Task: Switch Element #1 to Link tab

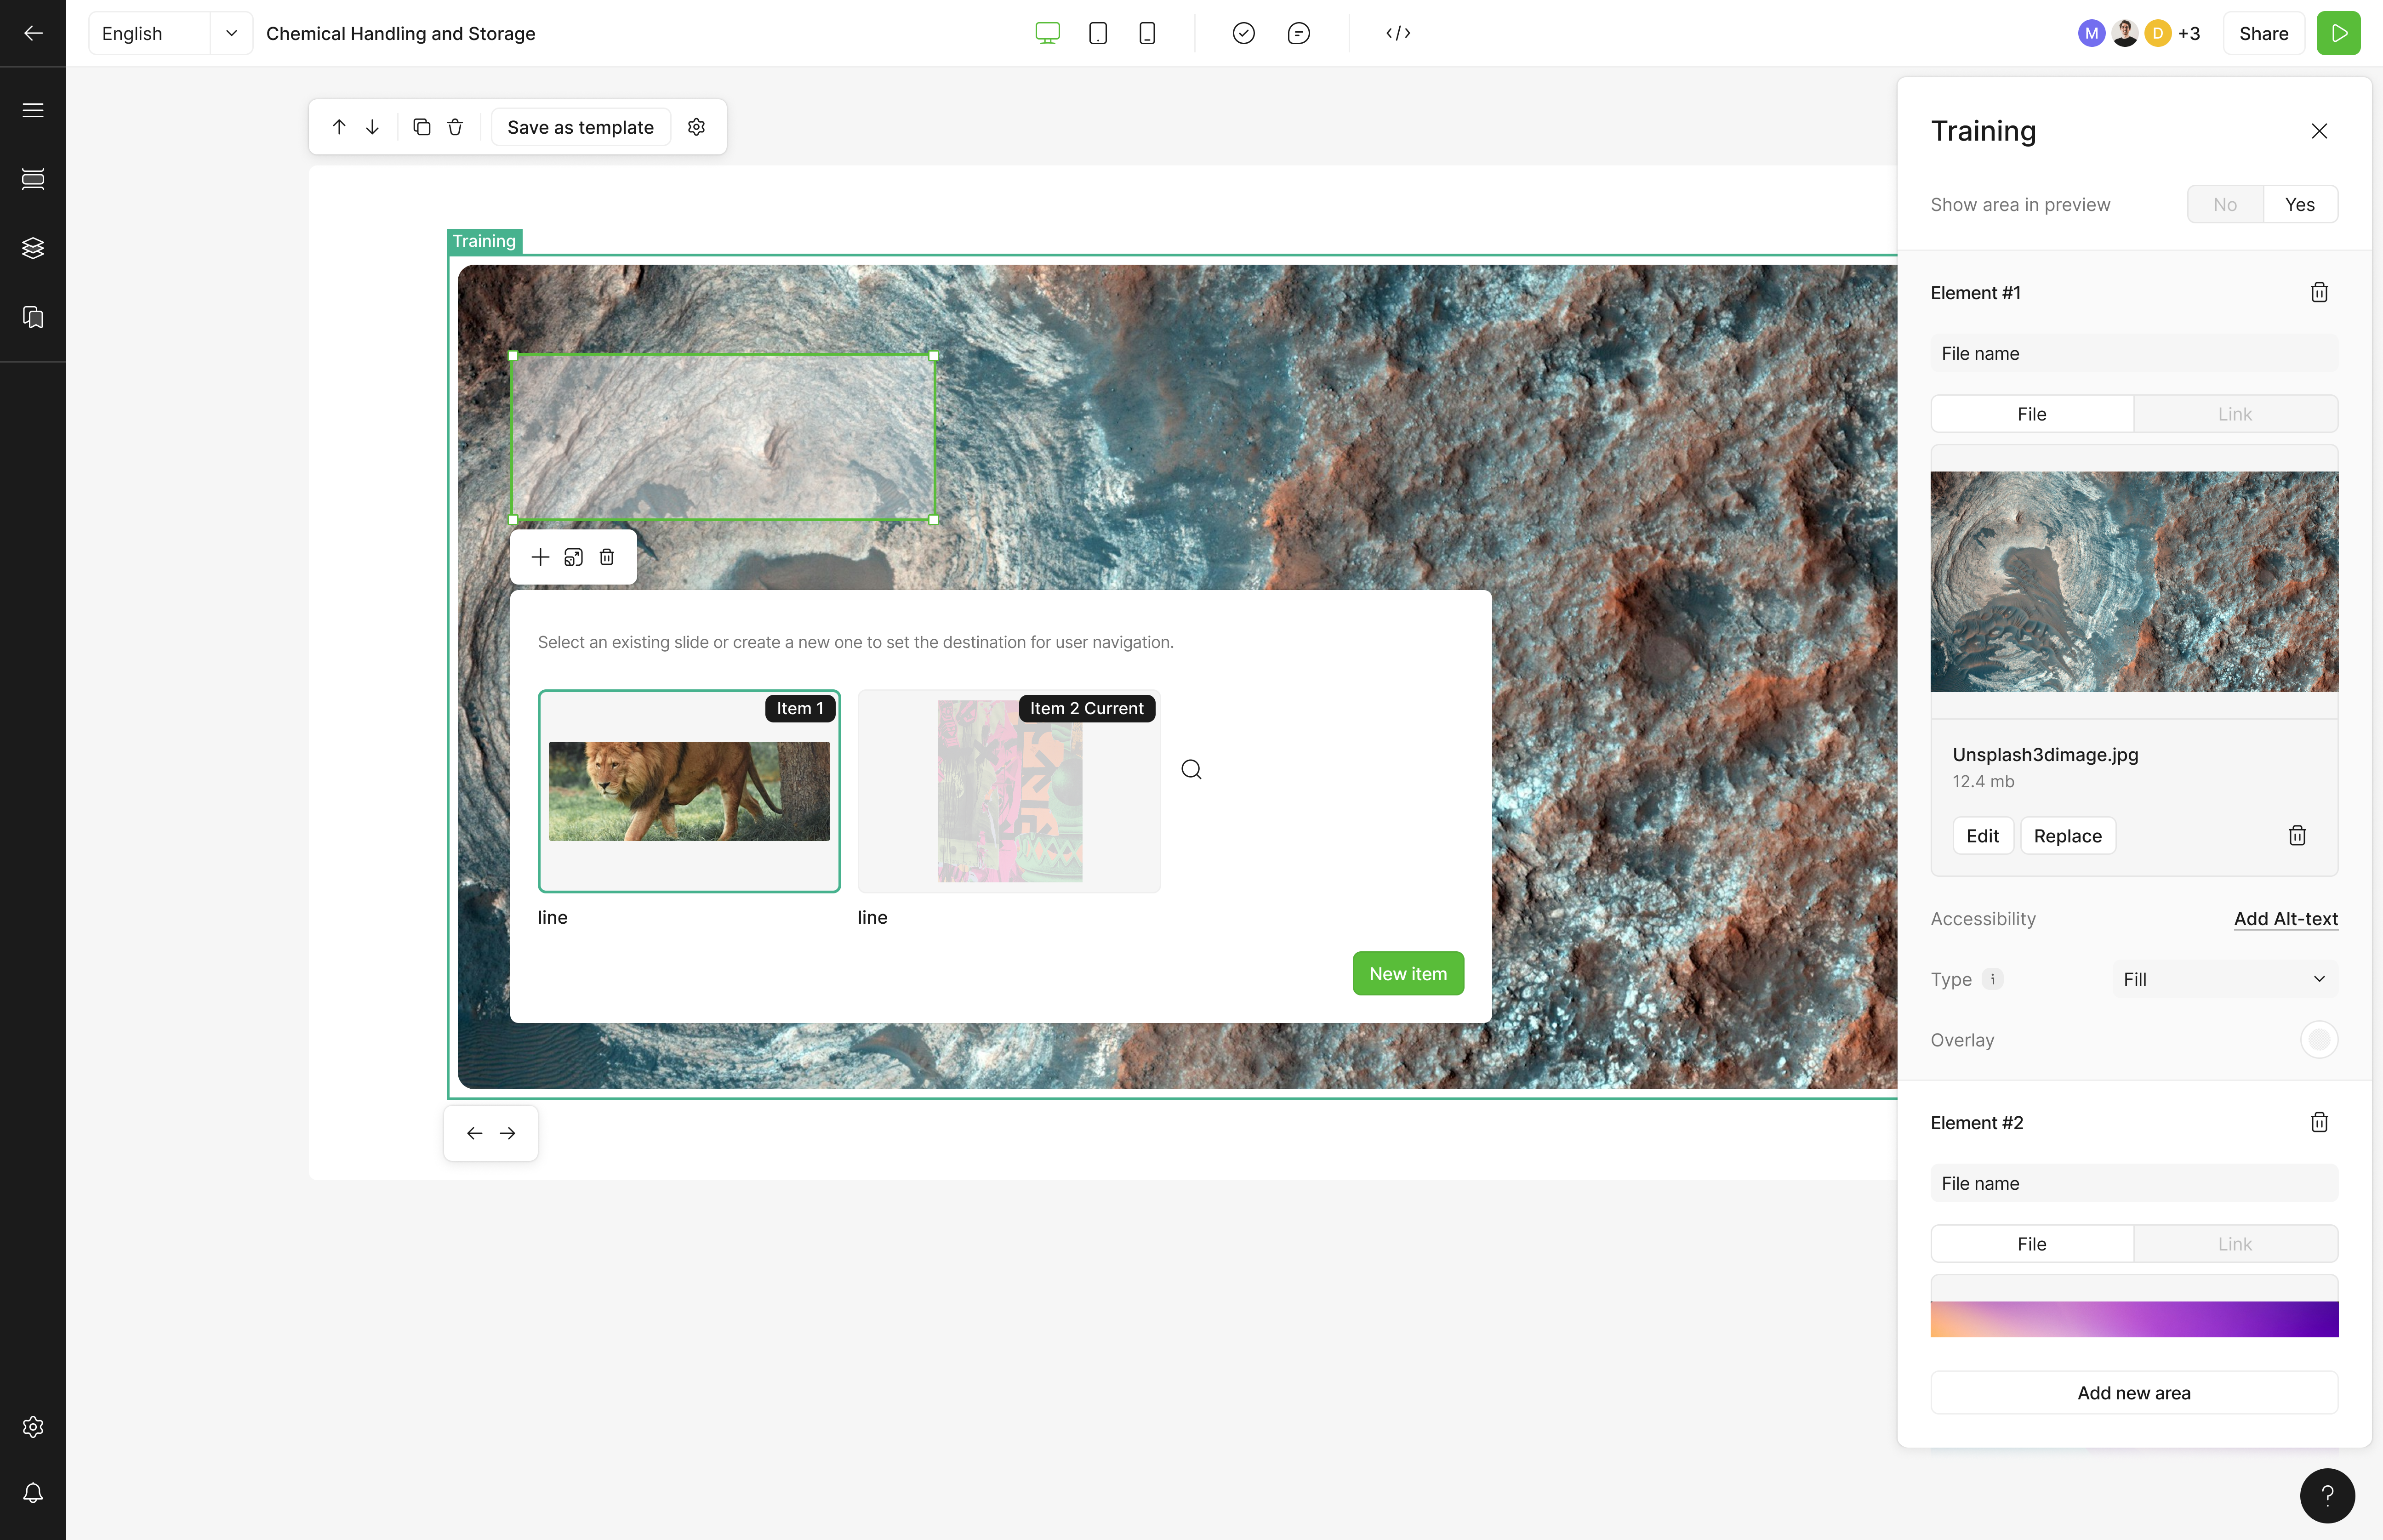Action: pos(2234,414)
